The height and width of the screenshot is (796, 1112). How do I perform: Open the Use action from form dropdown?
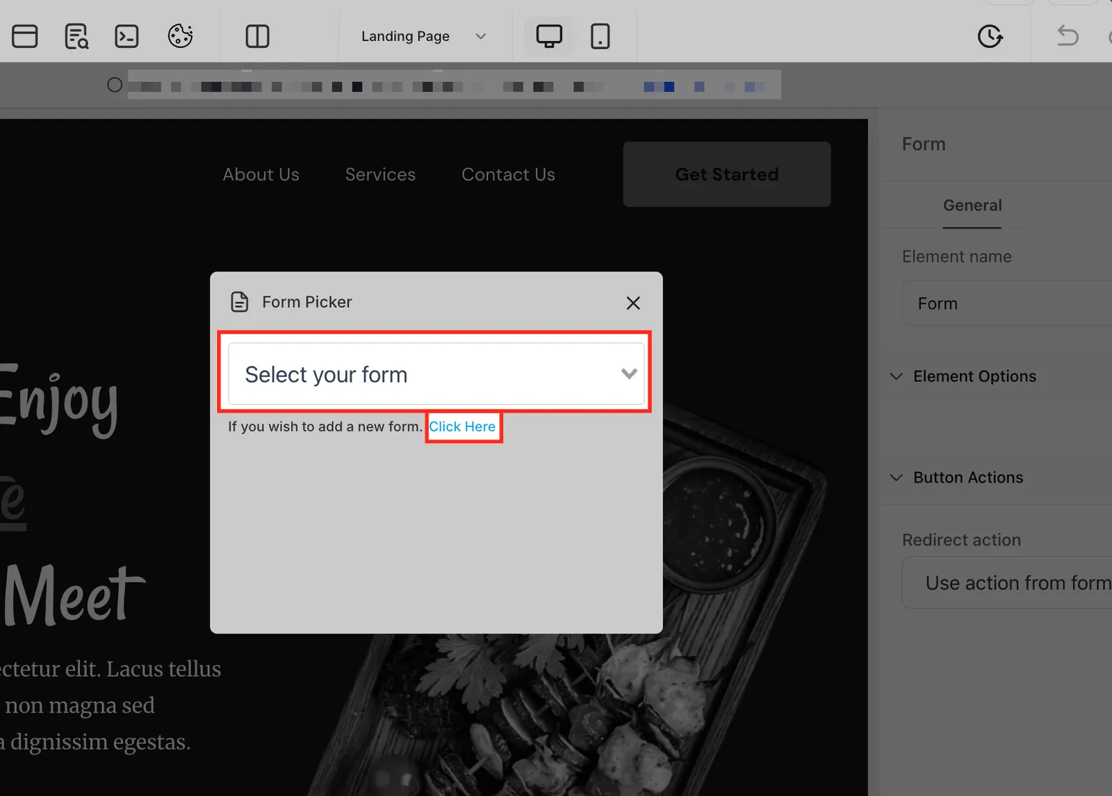[1007, 583]
